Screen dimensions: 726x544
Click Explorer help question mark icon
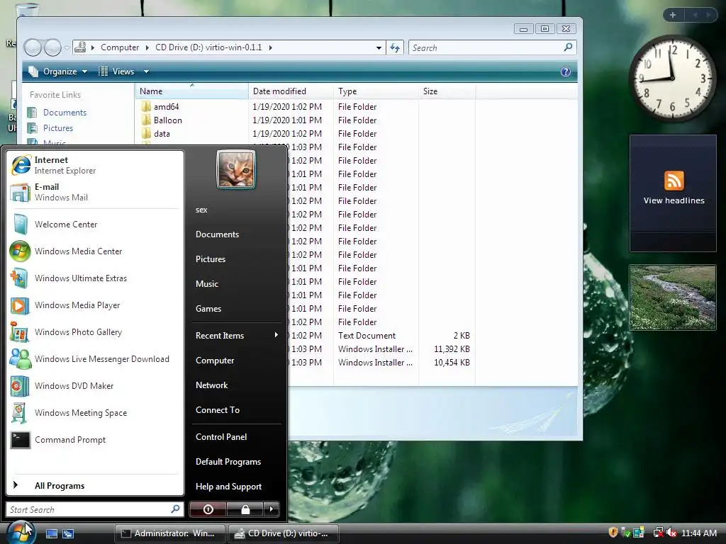[565, 72]
